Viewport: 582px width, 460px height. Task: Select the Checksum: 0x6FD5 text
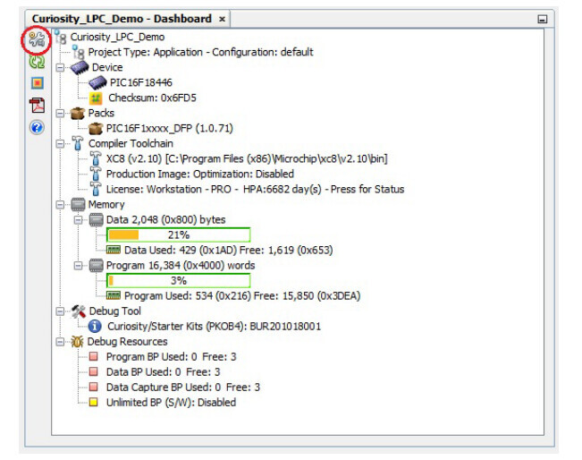point(152,98)
